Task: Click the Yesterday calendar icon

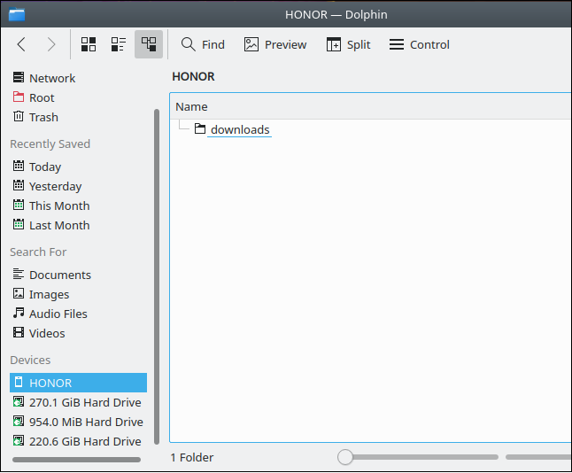Action: (x=19, y=185)
